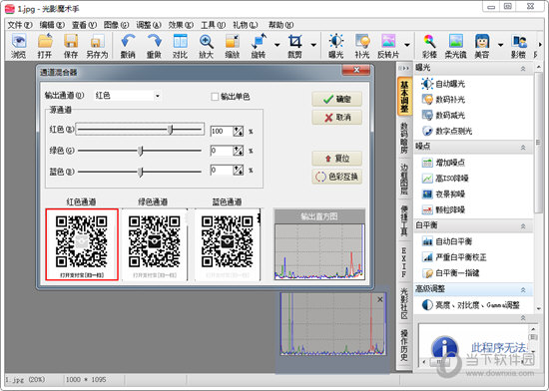This screenshot has width=549, height=391.
Task: Click the 取消 cancel button
Action: 336,118
